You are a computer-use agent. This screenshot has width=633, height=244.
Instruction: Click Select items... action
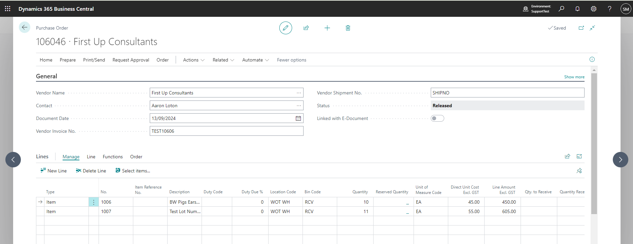[133, 171]
